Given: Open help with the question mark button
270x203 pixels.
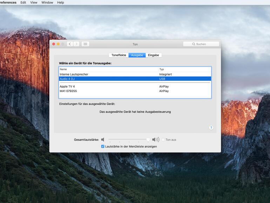Looking at the screenshot, I should pyautogui.click(x=211, y=127).
